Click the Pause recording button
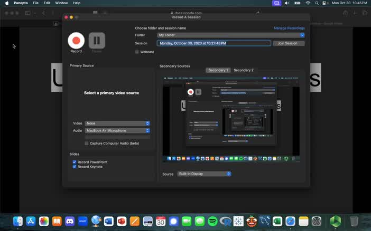The image size is (371, 231). click(97, 41)
